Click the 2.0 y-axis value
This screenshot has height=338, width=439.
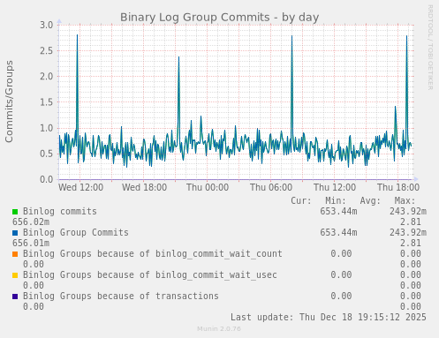click(47, 77)
